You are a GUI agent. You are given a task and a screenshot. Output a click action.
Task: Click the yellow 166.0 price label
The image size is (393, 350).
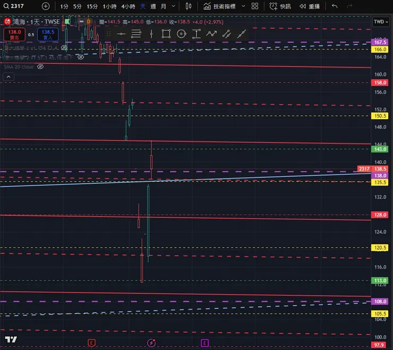pyautogui.click(x=380, y=49)
